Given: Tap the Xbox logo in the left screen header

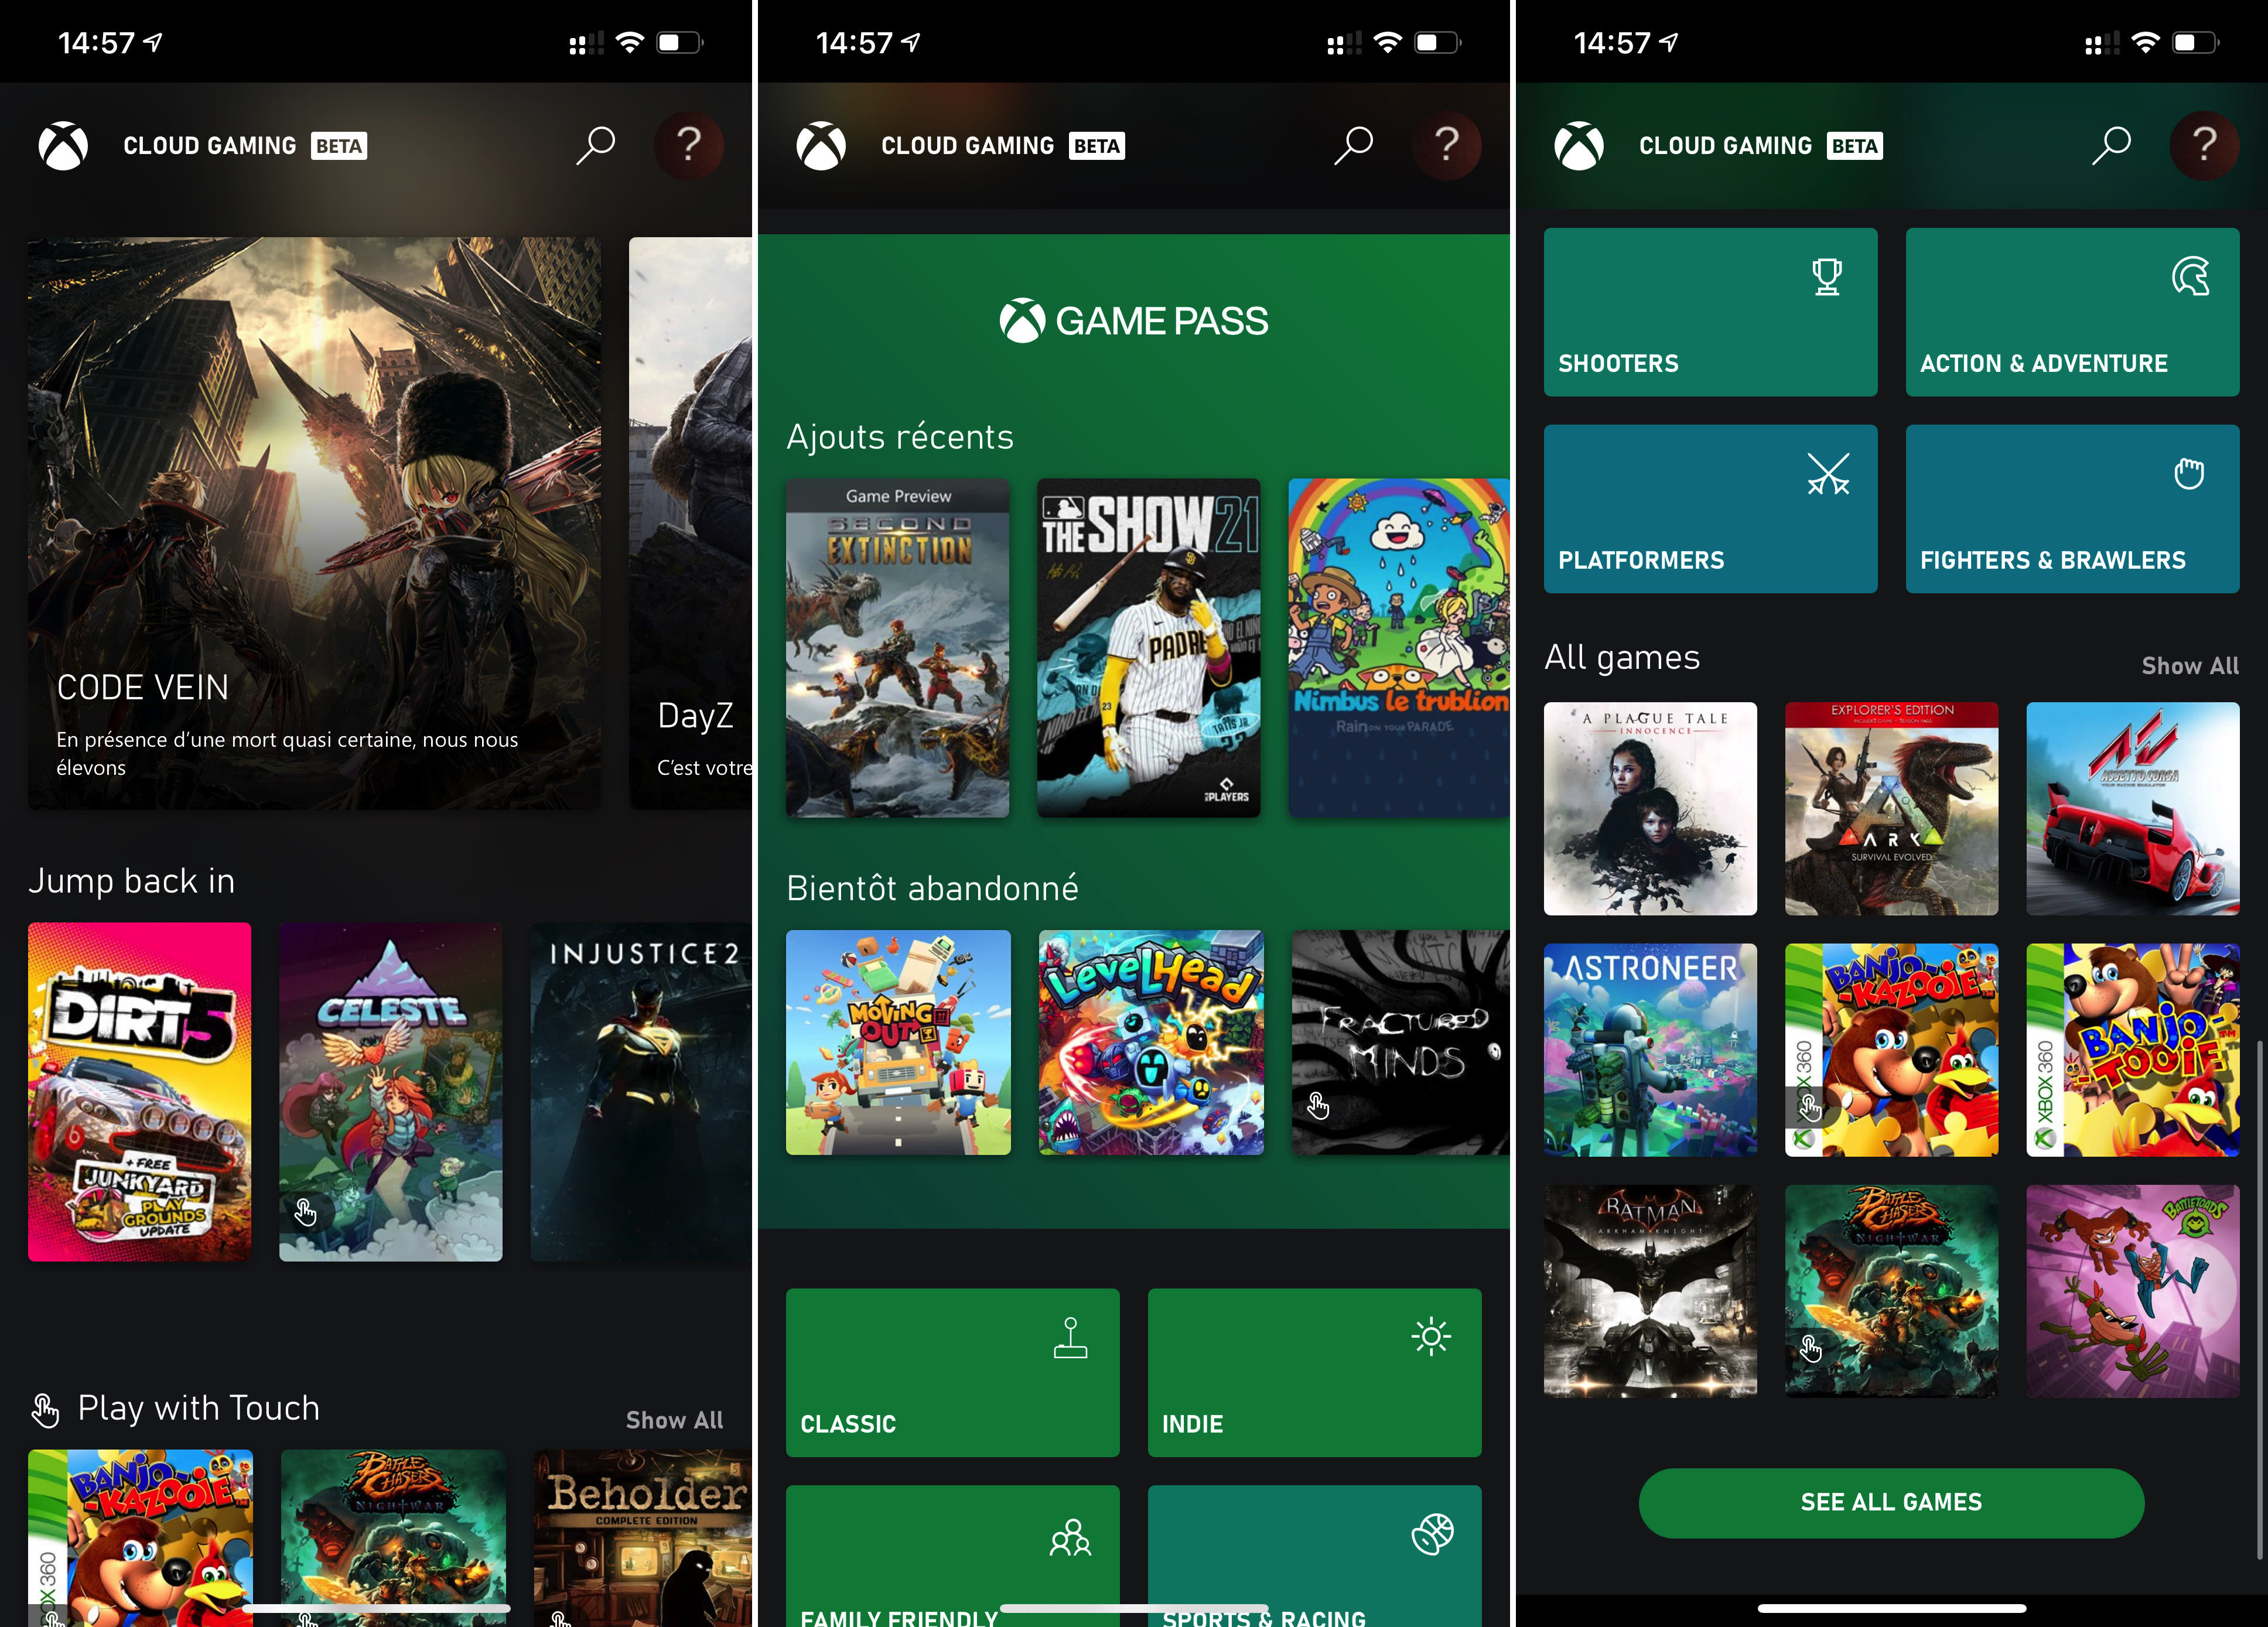Looking at the screenshot, I should coord(63,146).
